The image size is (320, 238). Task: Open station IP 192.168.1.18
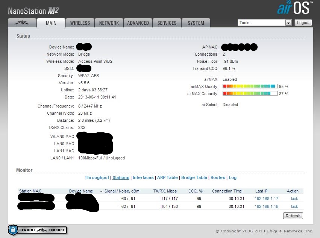pyautogui.click(x=266, y=206)
